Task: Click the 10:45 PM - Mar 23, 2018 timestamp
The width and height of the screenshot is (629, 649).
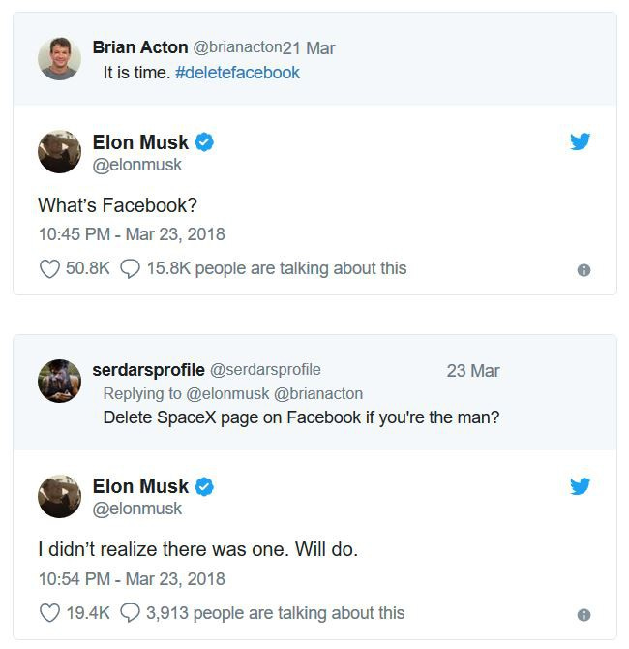Action: point(131,234)
